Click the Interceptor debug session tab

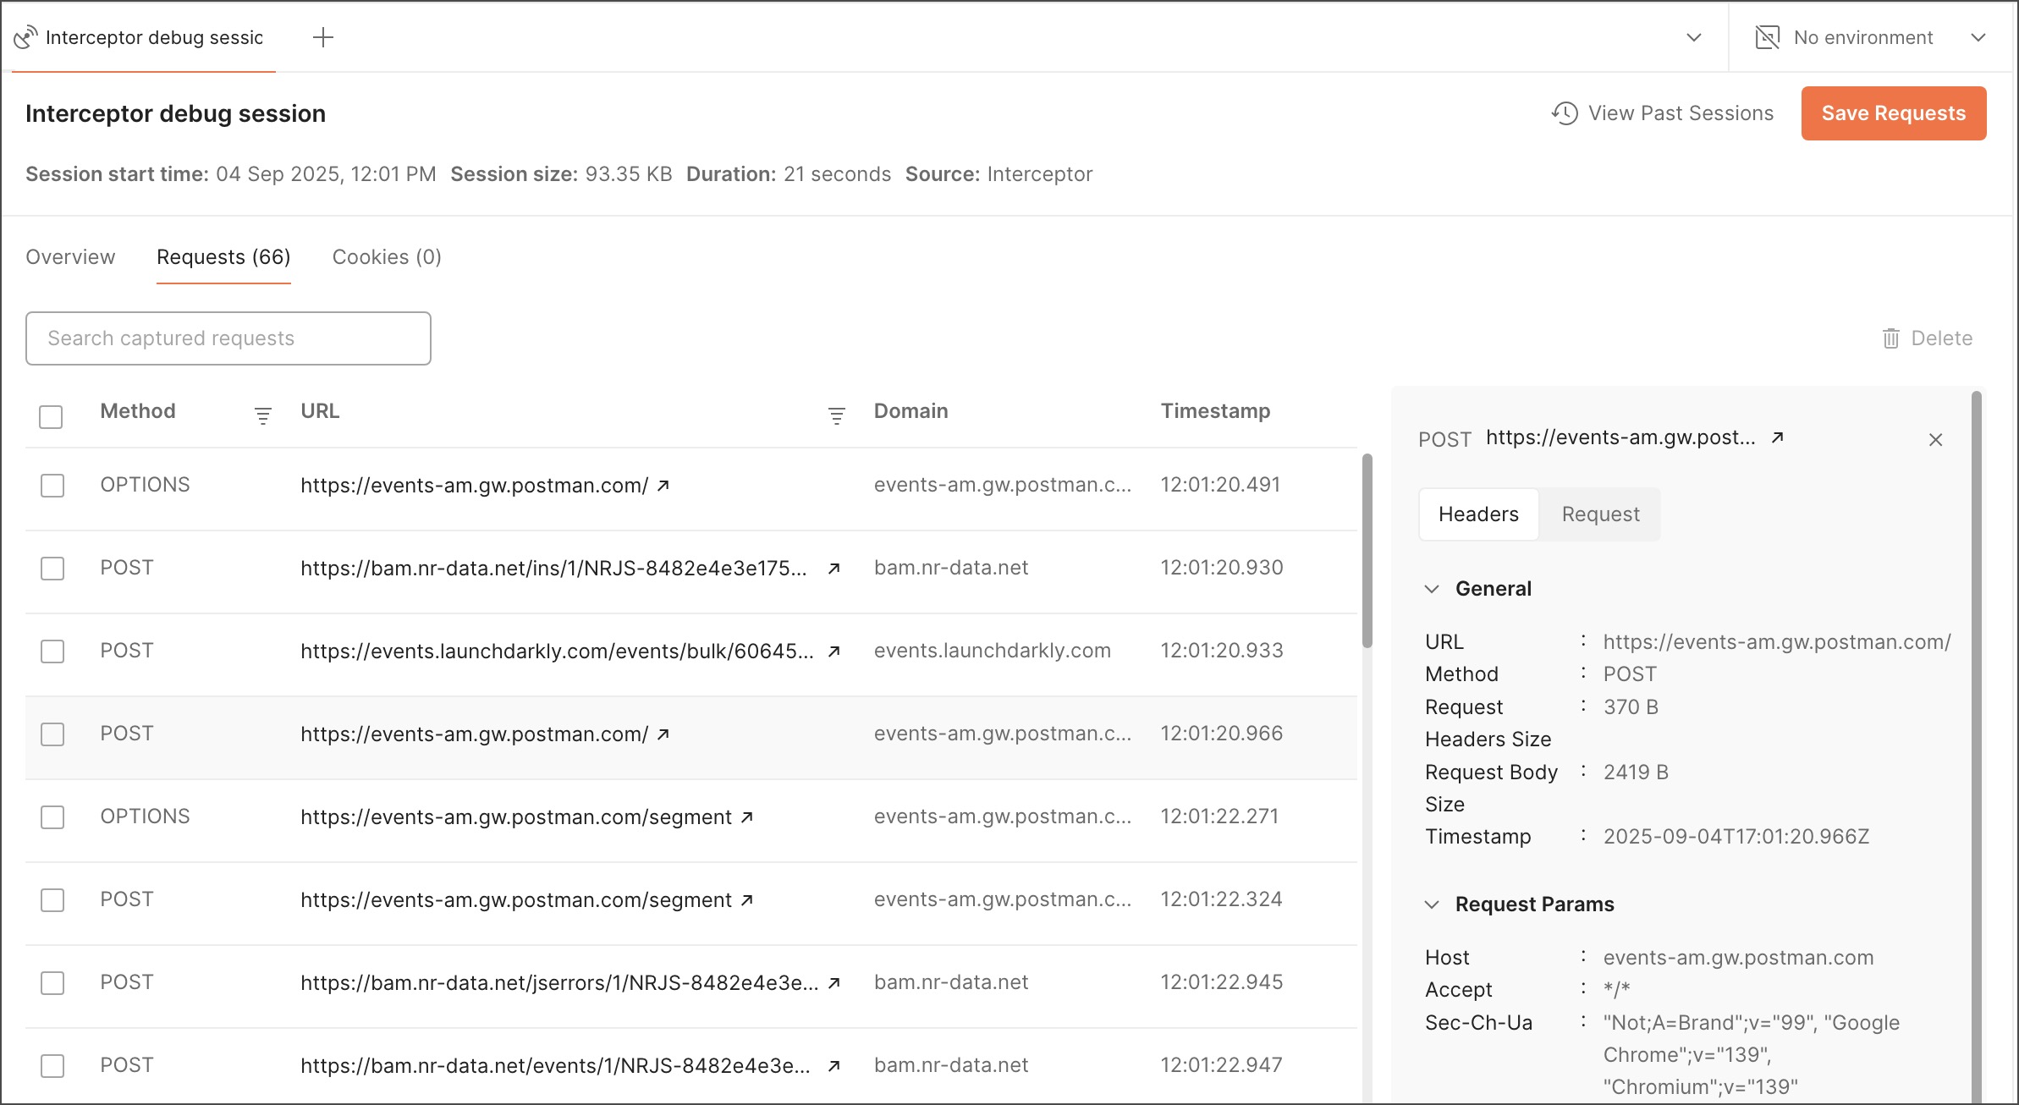(x=144, y=37)
